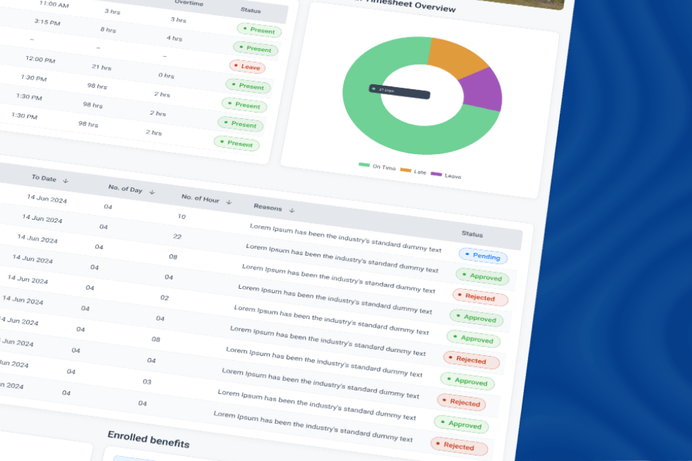Viewport: 692px width, 461px height.
Task: Toggle the Late legend swatch
Action: click(406, 170)
